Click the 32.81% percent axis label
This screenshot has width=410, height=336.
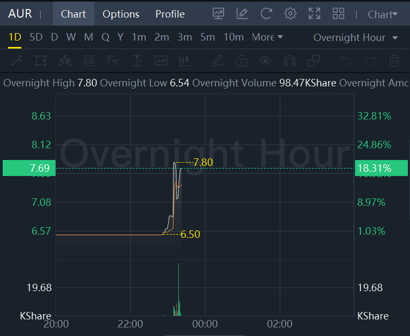374,116
